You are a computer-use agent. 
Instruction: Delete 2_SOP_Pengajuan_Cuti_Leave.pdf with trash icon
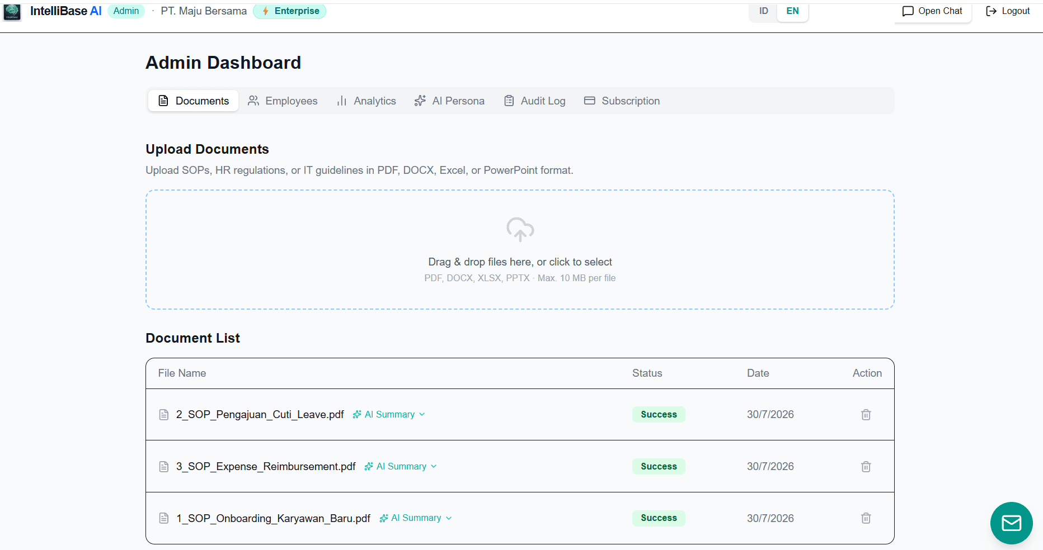(x=866, y=414)
